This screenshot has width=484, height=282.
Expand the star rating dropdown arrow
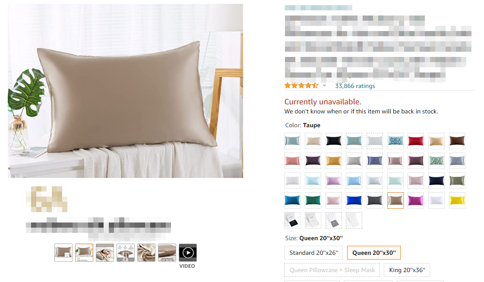coord(324,85)
